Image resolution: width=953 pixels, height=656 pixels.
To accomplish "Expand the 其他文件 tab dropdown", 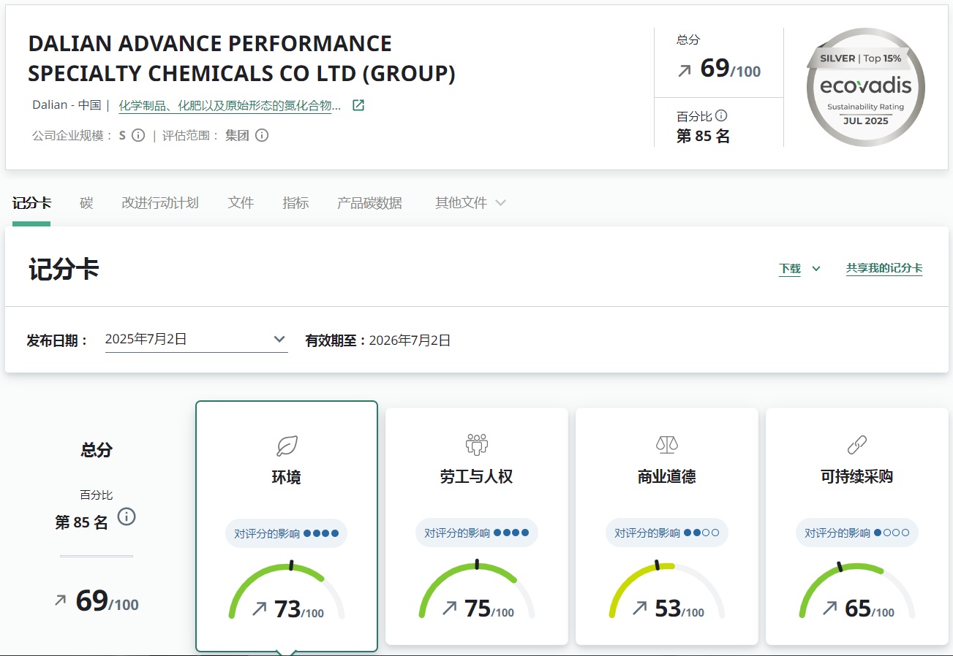I will pos(470,203).
